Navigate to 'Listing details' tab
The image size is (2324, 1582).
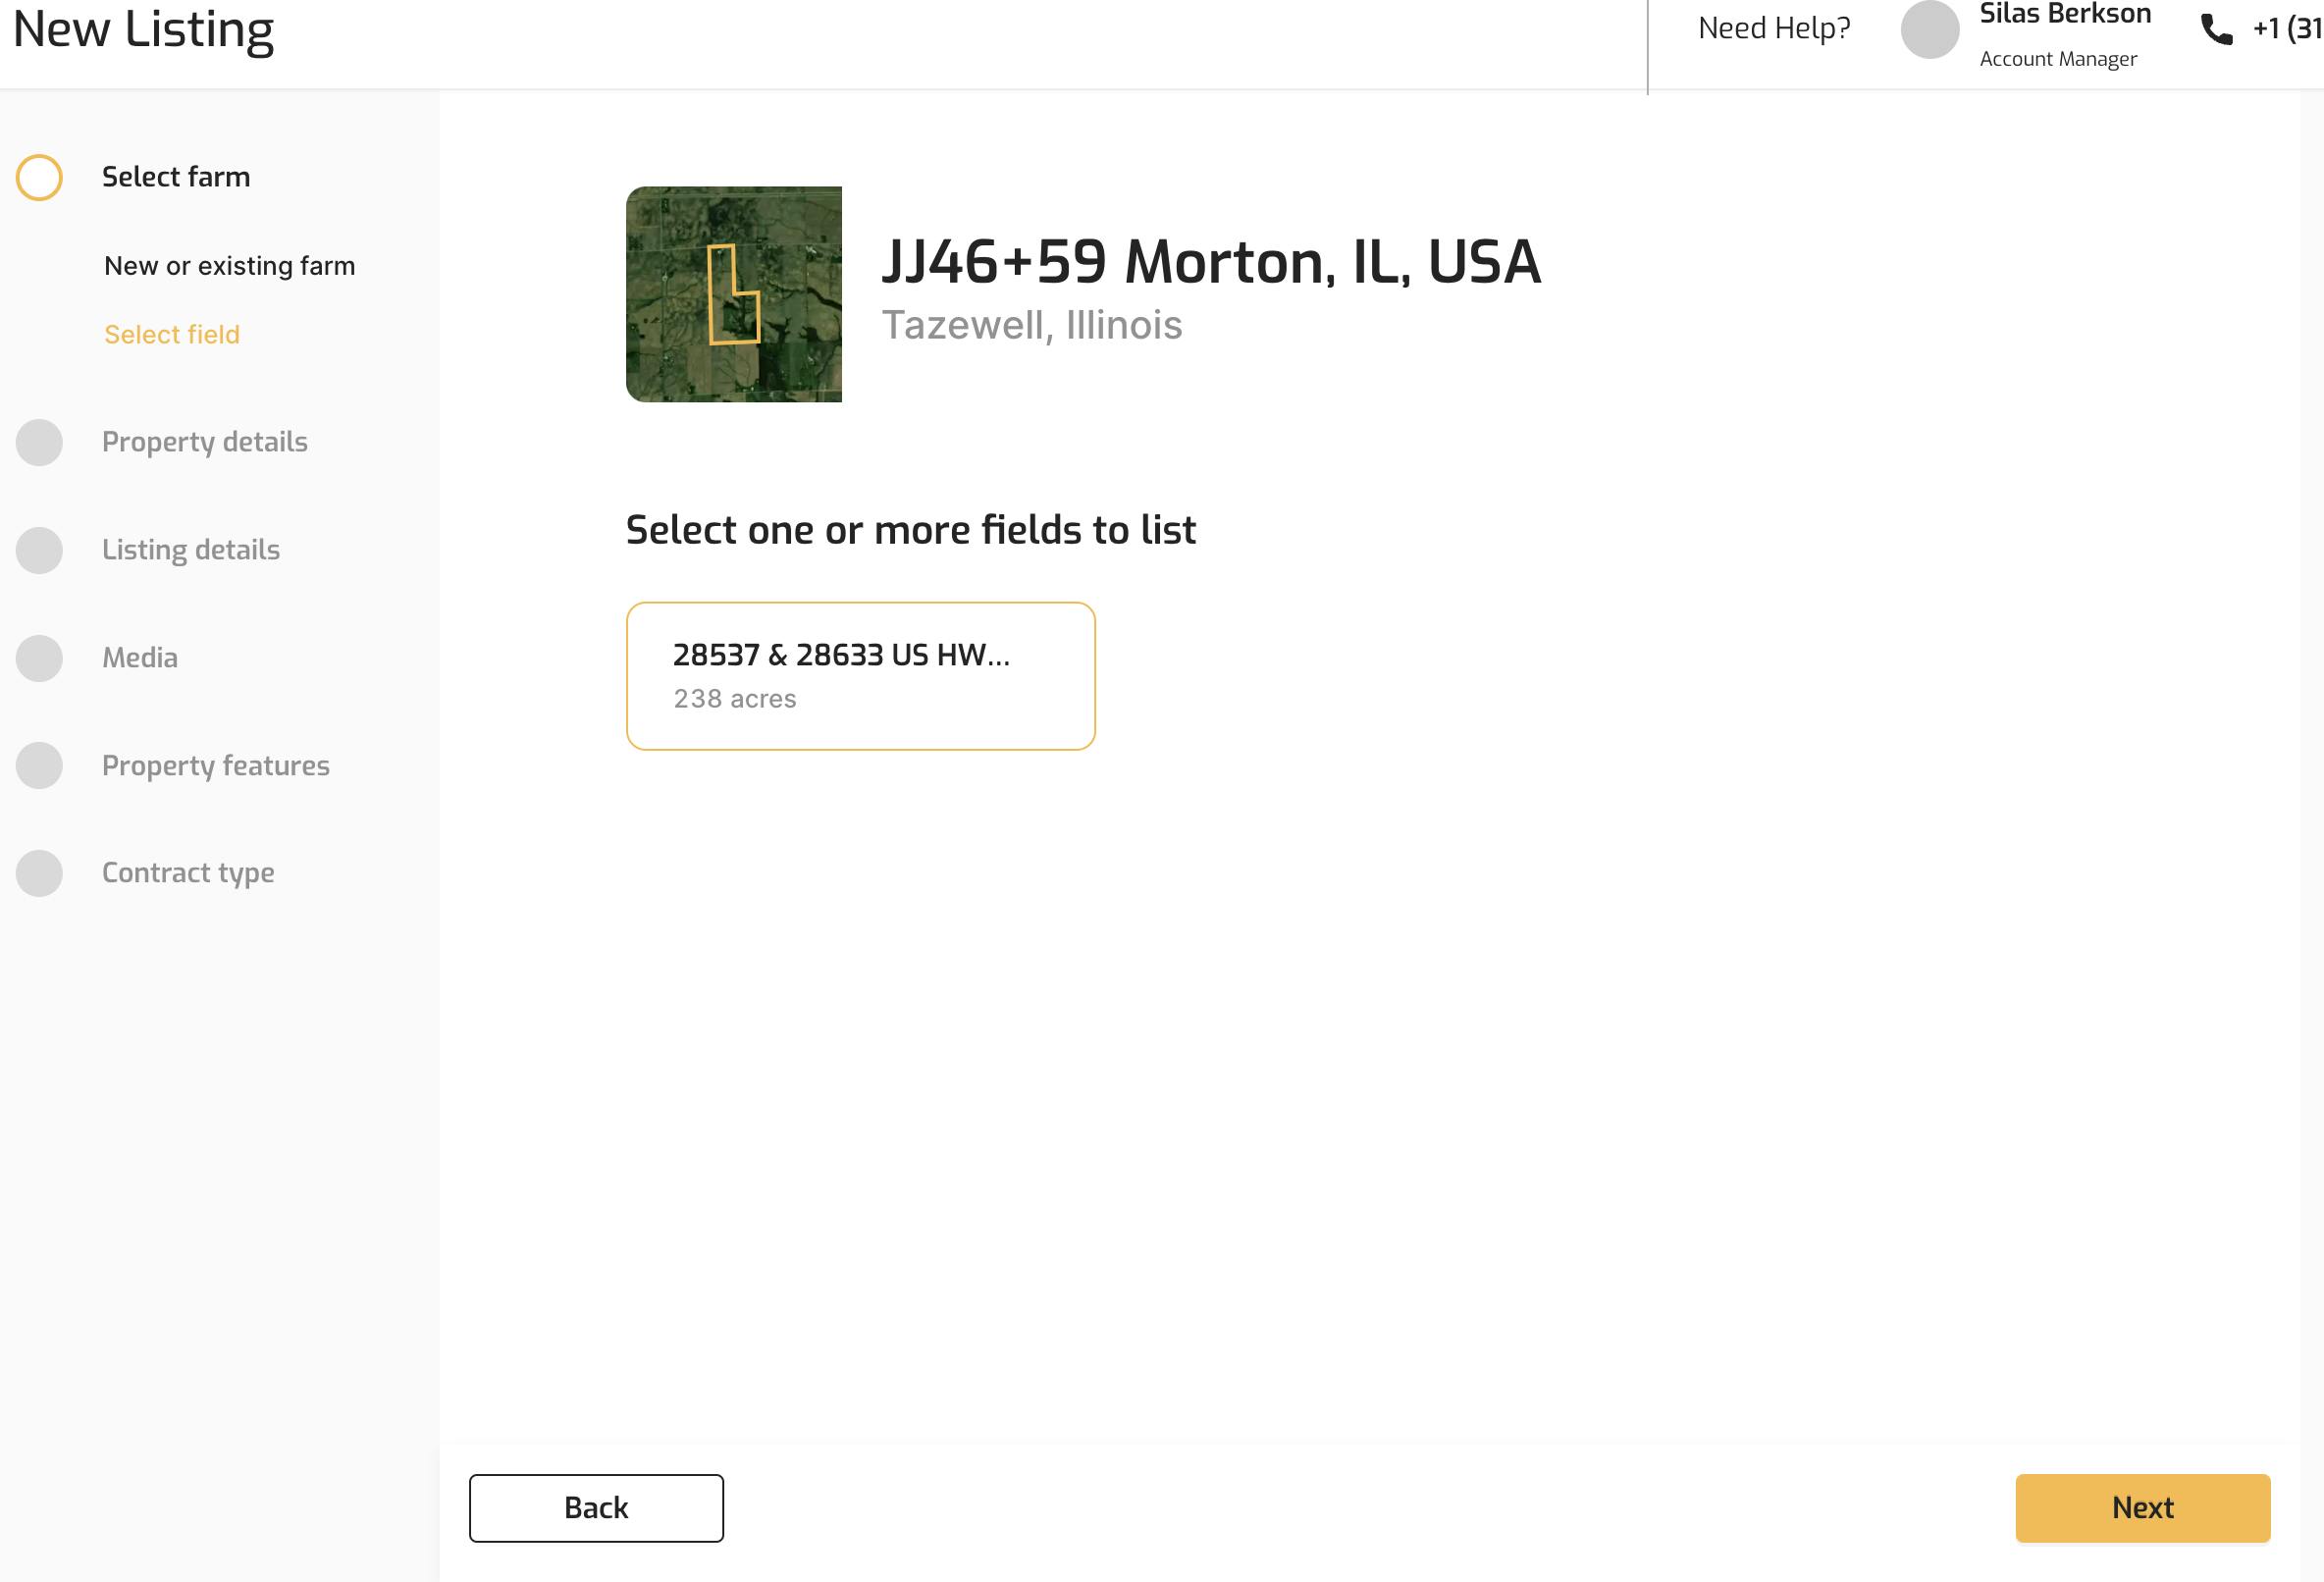190,550
